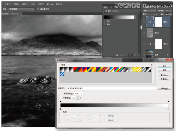Click 图层 1 layer thumbnail
The height and width of the screenshot is (131, 176).
(x=150, y=33)
